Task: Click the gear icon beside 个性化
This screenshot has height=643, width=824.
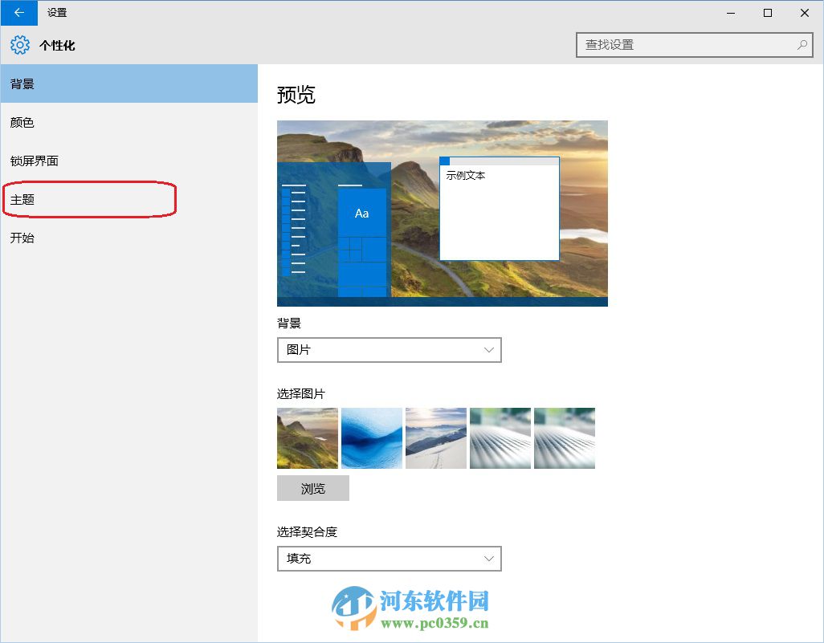Action: 18,45
